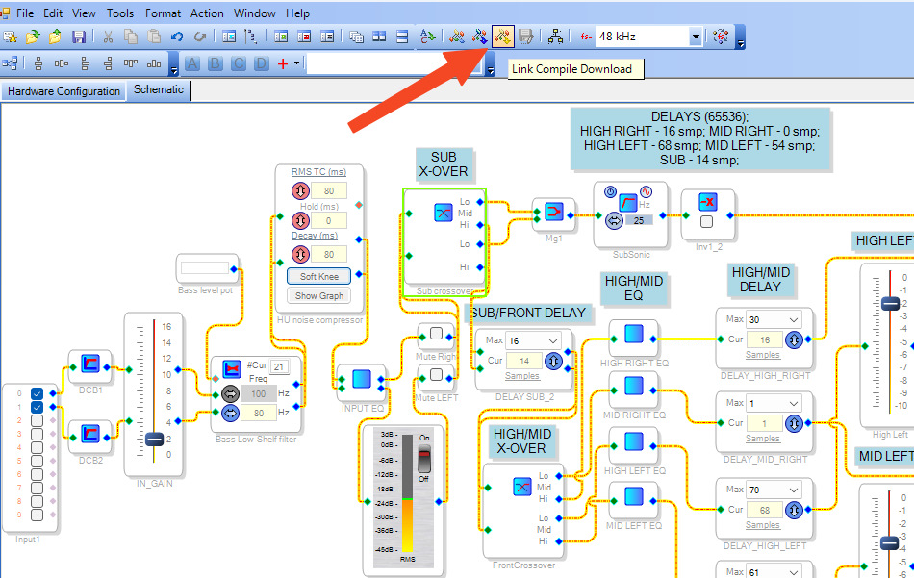The image size is (914, 578).
Task: Click the Paste clipboard icon
Action: pyautogui.click(x=153, y=37)
